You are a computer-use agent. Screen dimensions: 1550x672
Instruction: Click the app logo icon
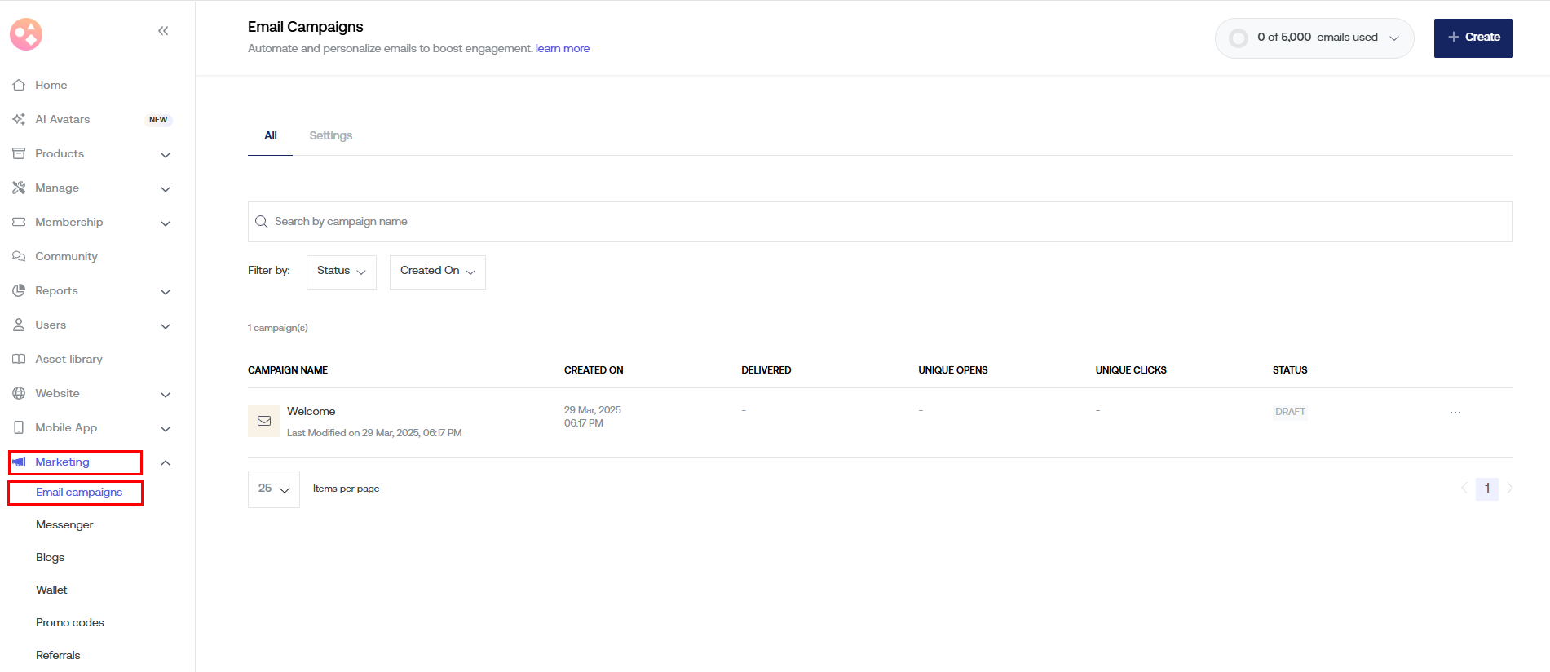(x=26, y=34)
